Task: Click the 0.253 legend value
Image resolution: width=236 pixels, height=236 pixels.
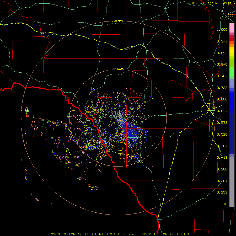Action: (222, 192)
